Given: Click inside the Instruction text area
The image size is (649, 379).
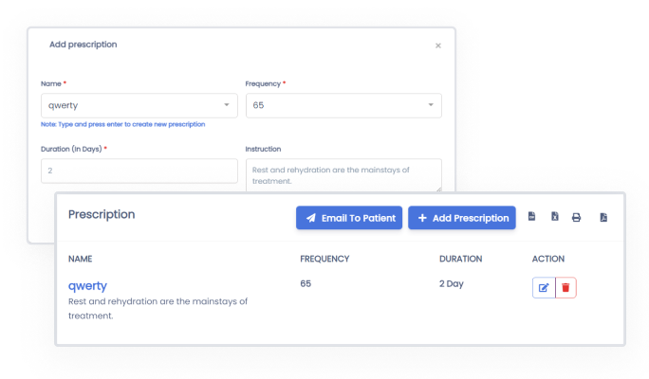Looking at the screenshot, I should (343, 174).
